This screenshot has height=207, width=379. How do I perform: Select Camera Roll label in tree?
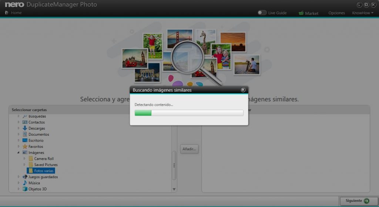[x=44, y=159]
